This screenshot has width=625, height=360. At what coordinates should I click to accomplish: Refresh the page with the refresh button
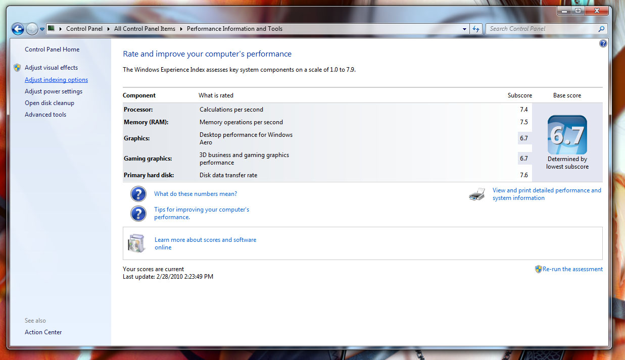[475, 29]
